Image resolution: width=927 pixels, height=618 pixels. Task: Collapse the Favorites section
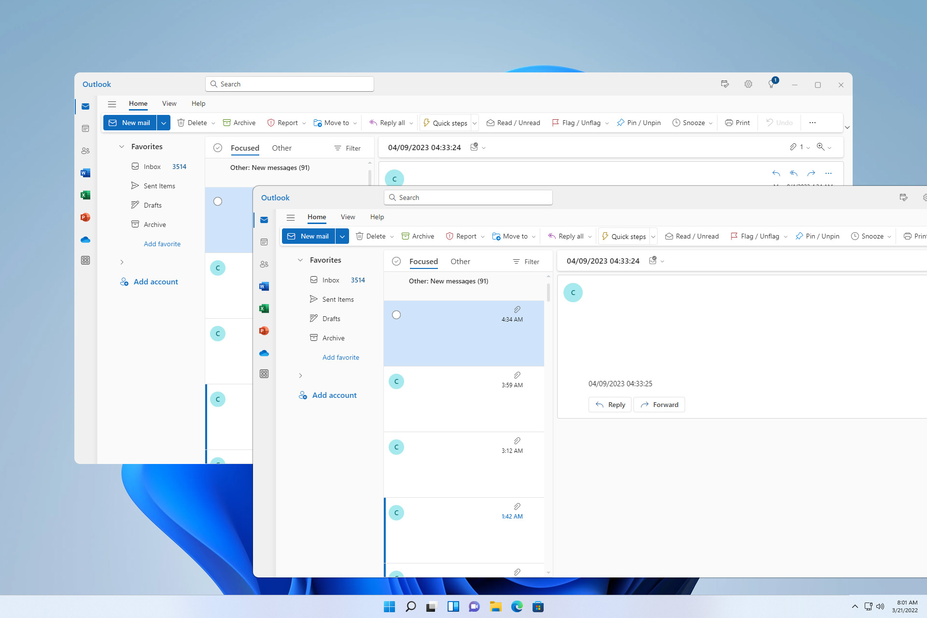(301, 260)
